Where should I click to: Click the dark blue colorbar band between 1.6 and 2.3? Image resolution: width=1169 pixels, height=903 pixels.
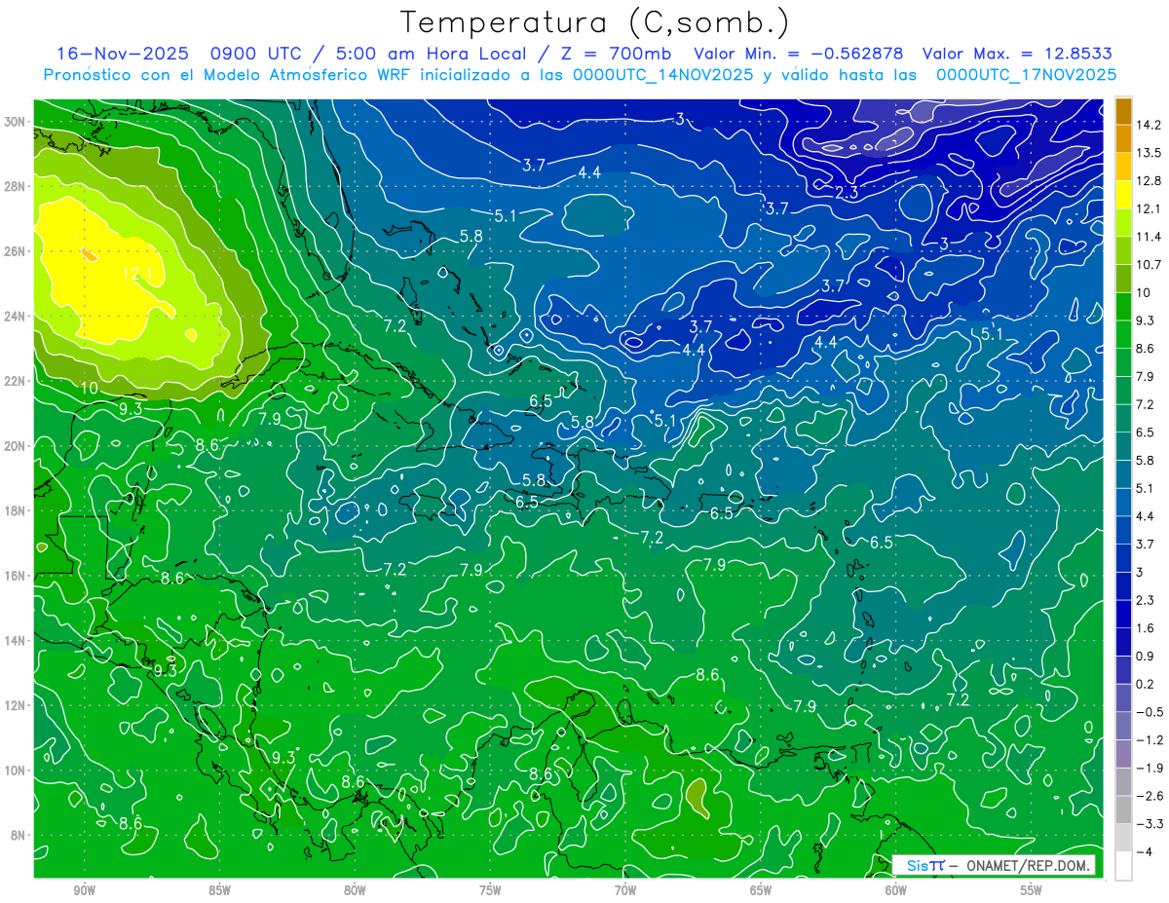[1123, 614]
